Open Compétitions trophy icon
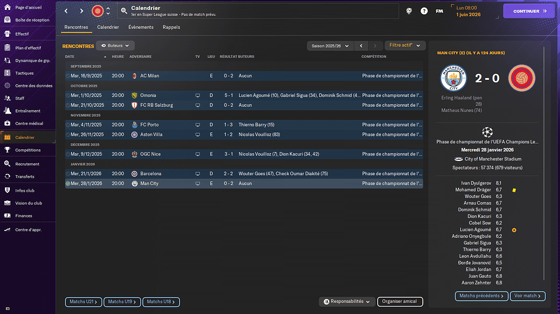Viewport: 560px width, 314px height. click(x=7, y=150)
